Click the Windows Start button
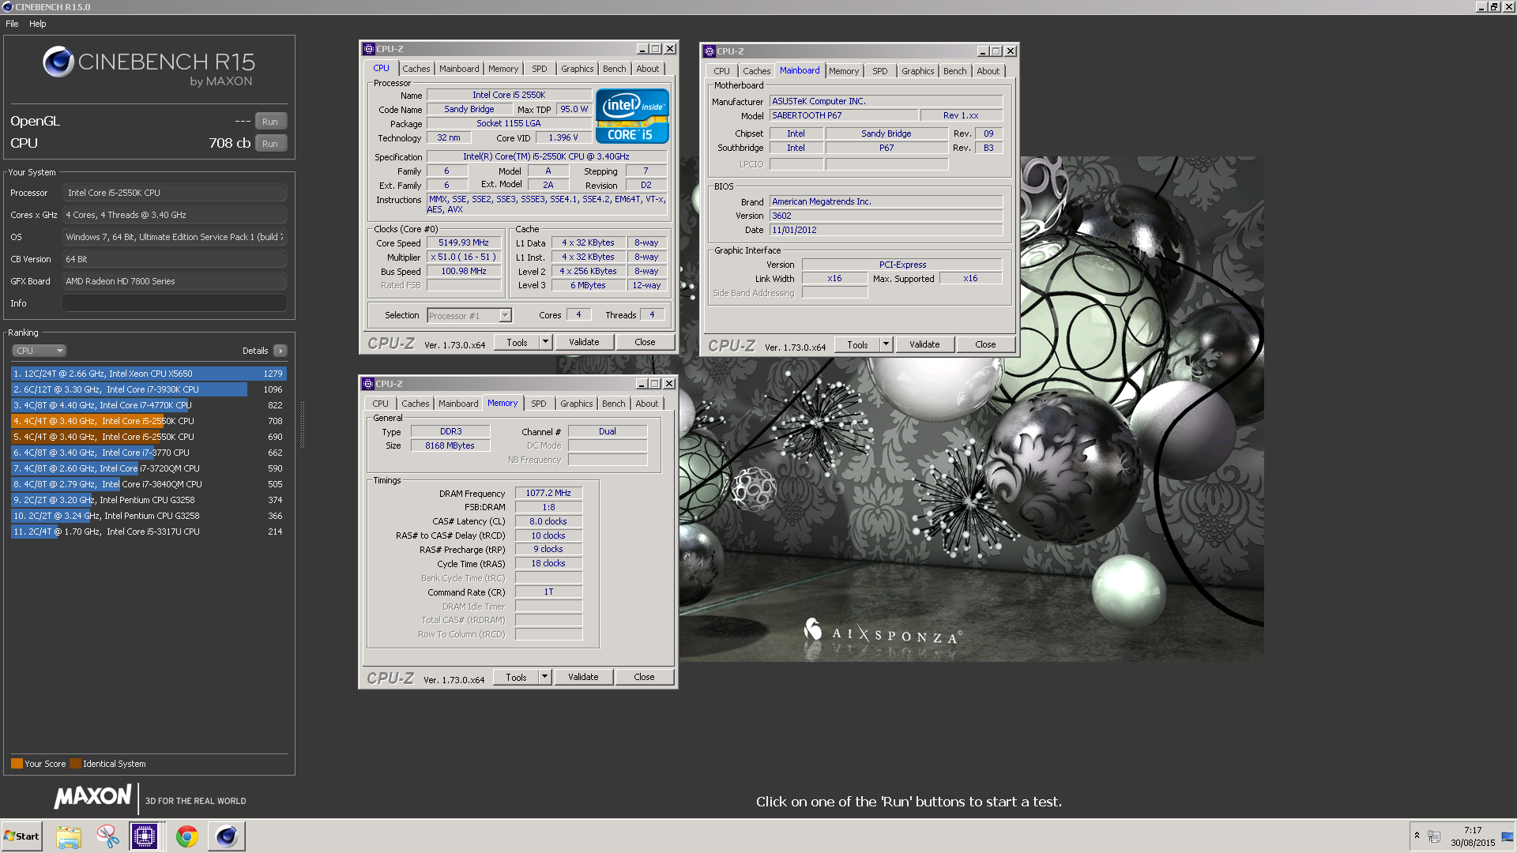 (21, 836)
